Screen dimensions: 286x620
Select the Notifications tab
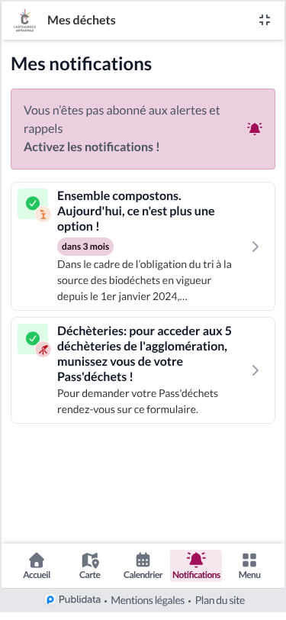(196, 566)
